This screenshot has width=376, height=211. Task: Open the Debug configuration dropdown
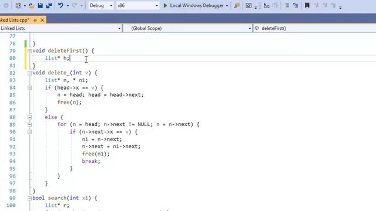tap(101, 5)
